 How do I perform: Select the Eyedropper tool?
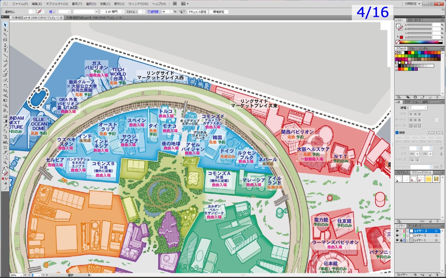5,126
